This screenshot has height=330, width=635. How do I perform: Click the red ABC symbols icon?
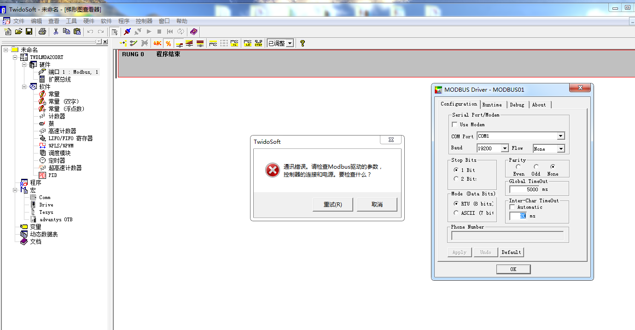157,43
